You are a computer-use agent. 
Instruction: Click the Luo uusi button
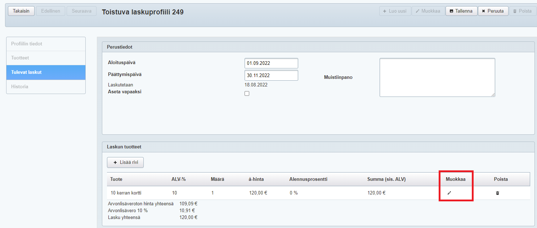pos(395,11)
